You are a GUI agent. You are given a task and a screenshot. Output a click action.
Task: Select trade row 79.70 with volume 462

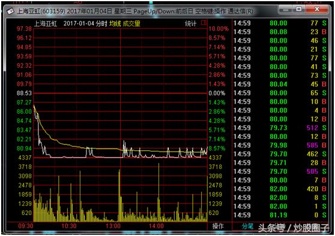tap(280, 154)
